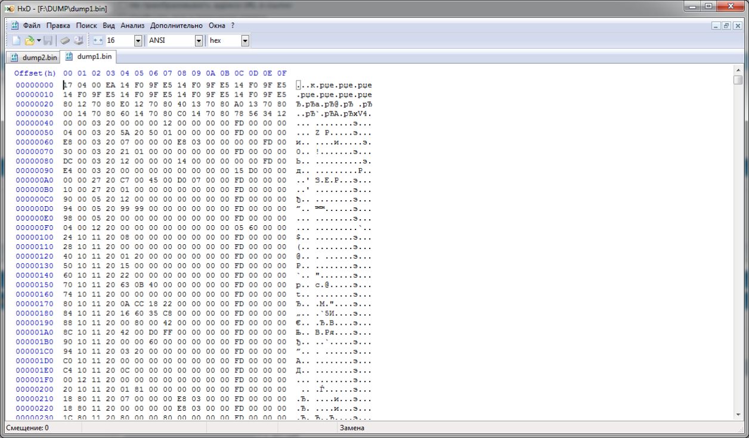Open the Анализ menu

pyautogui.click(x=132, y=26)
